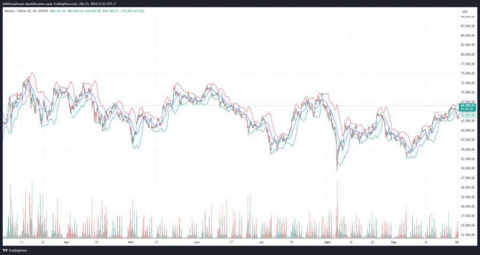Click the 52.500,00 price axis label
Image resolution: width=480 pixels, height=255 pixels.
click(x=468, y=159)
